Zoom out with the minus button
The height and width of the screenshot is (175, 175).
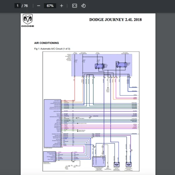point(38,6)
